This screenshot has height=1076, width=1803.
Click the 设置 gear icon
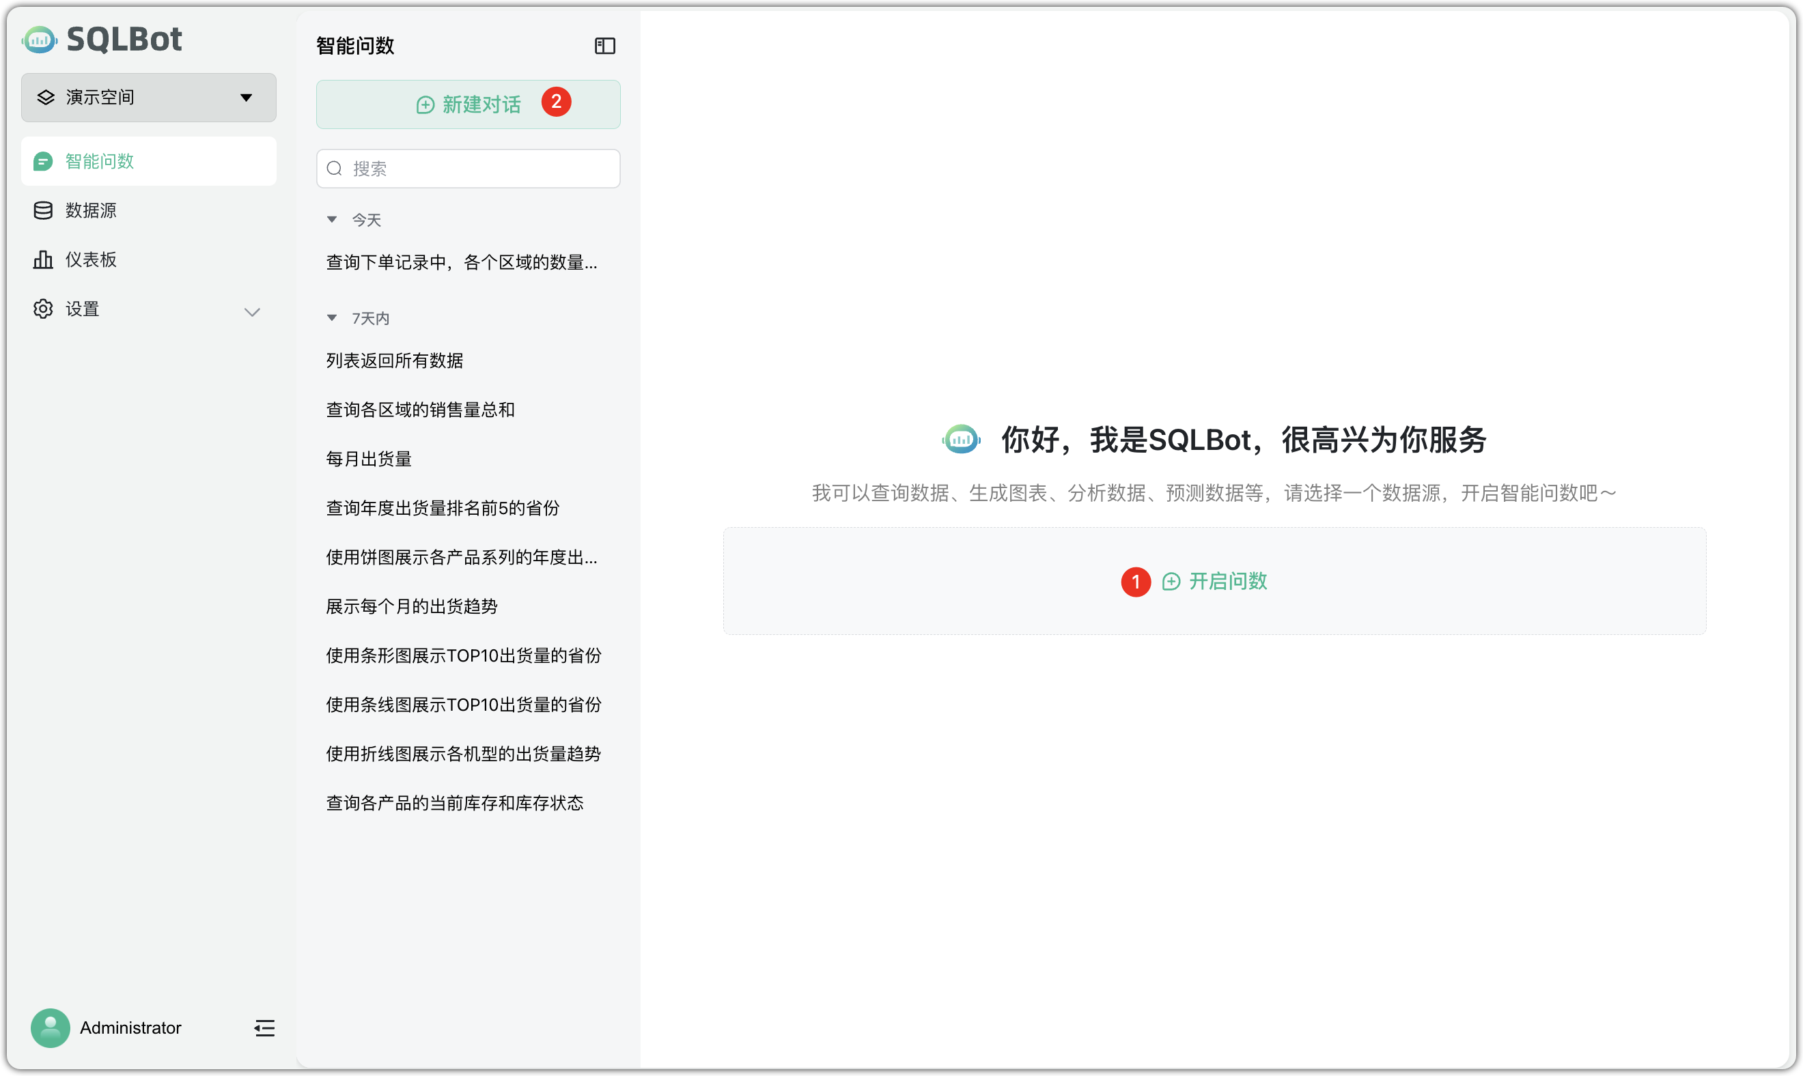pyautogui.click(x=43, y=308)
